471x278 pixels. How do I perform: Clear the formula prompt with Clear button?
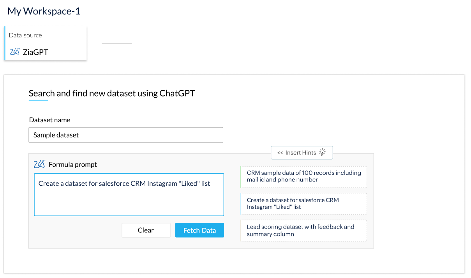(146, 230)
